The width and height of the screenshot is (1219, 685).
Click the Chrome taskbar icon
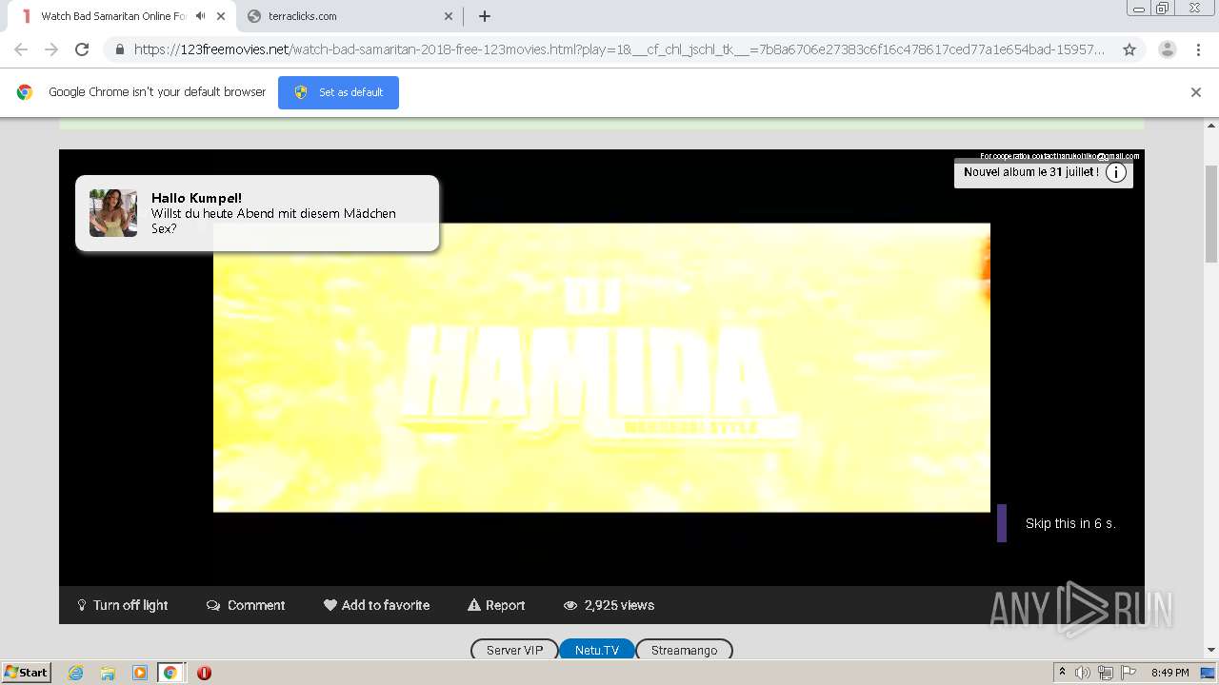pyautogui.click(x=170, y=673)
